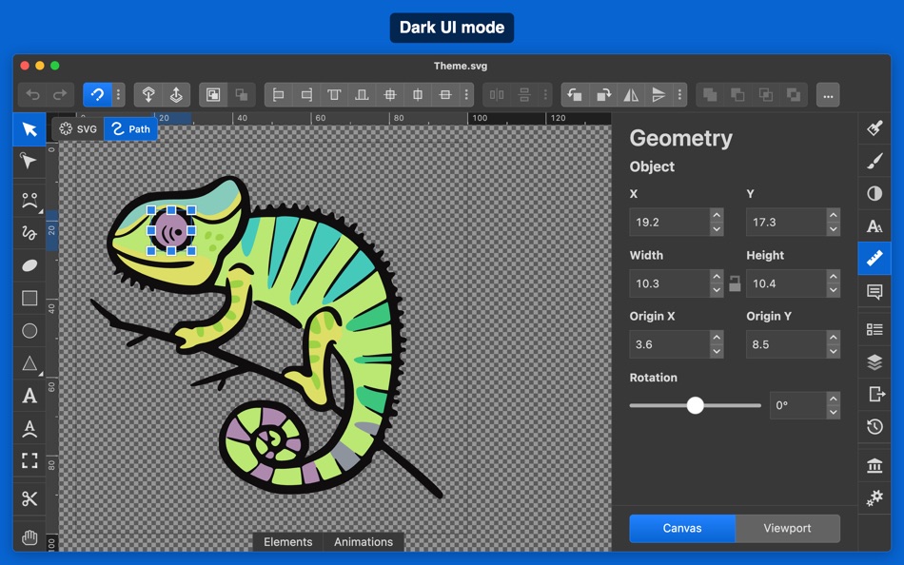Image resolution: width=904 pixels, height=565 pixels.
Task: Open the Layers panel
Action: (874, 360)
